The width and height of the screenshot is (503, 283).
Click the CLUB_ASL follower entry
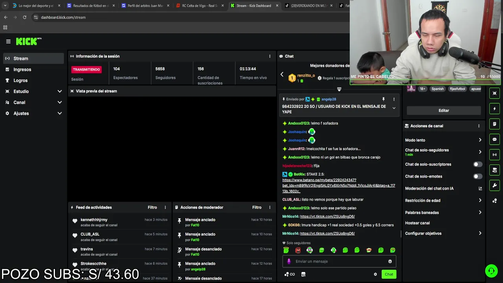pos(120,237)
